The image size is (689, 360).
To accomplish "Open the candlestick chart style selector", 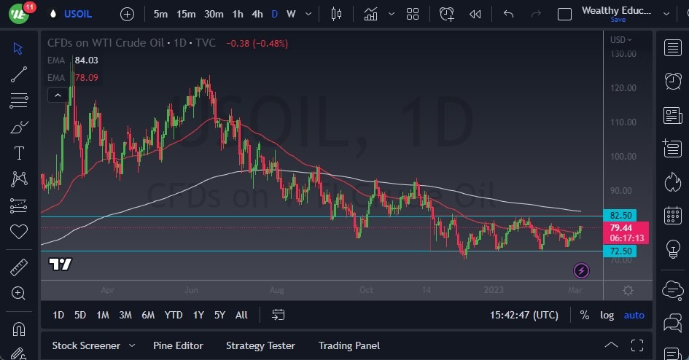I will click(x=336, y=14).
